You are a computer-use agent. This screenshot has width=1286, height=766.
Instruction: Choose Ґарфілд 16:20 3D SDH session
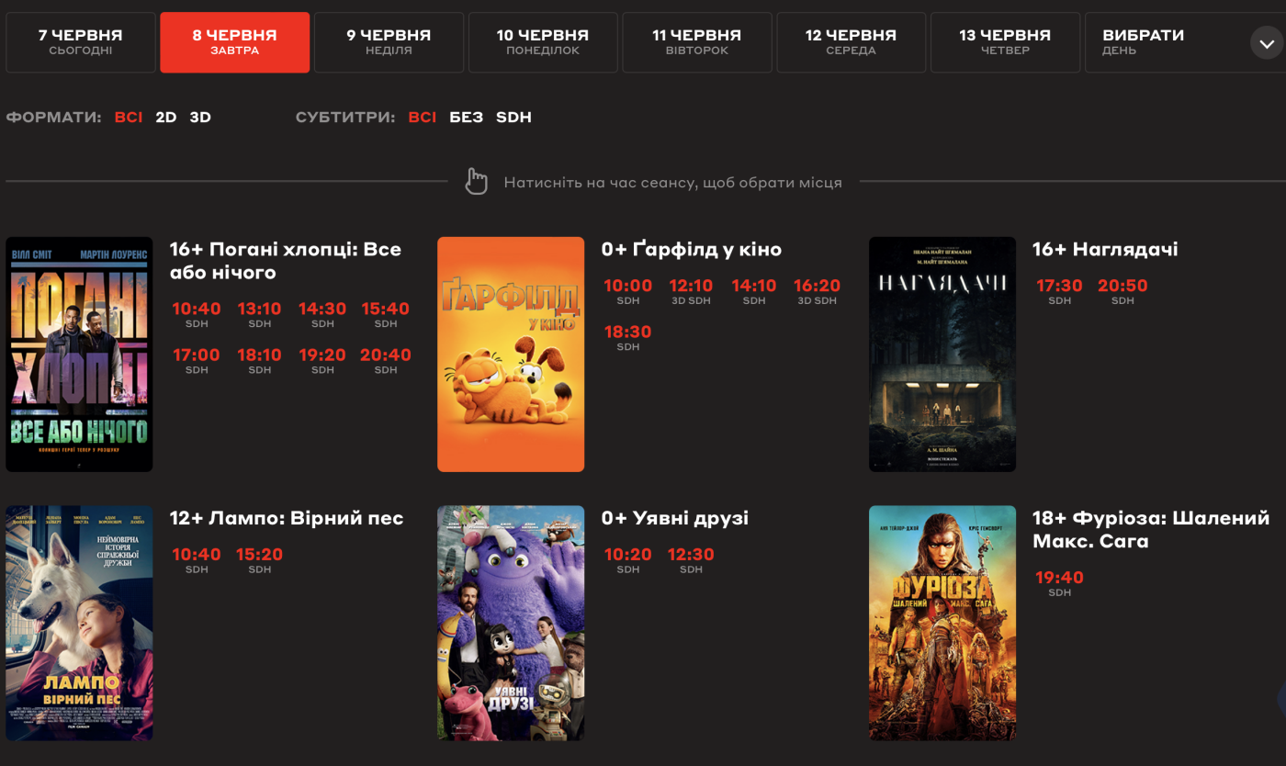(x=817, y=291)
